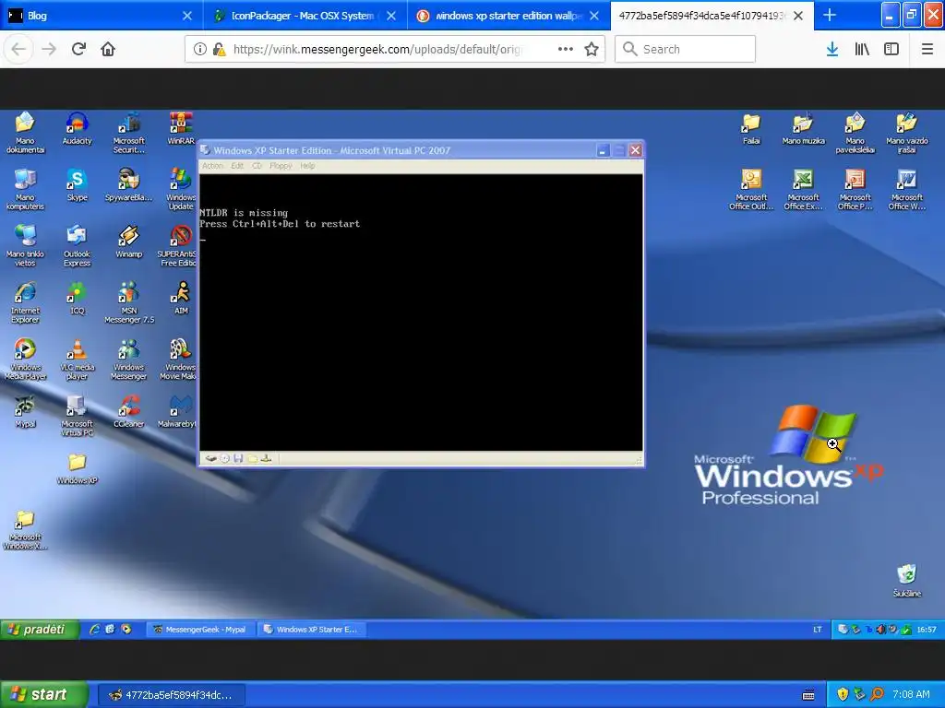945x708 pixels.
Task: Click the Audacity desktop icon
Action: click(x=78, y=128)
